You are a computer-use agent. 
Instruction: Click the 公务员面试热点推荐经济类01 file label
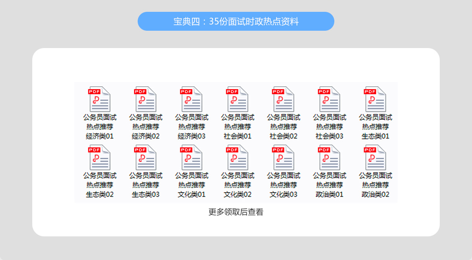(x=100, y=127)
